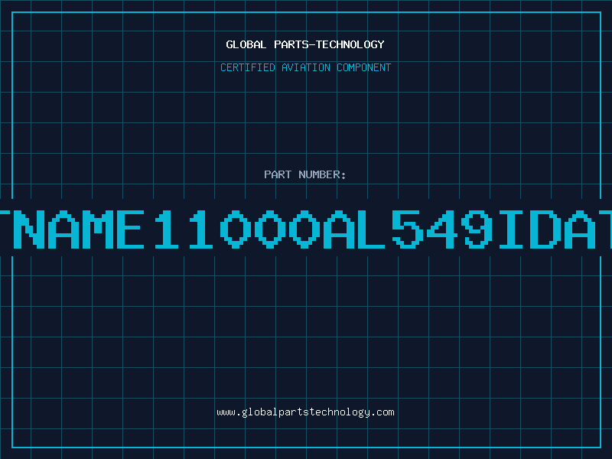This screenshot has height=459, width=612.
Task: Click the GLOBAL PARTS-TECHNOLOGY heading
Action: click(305, 44)
